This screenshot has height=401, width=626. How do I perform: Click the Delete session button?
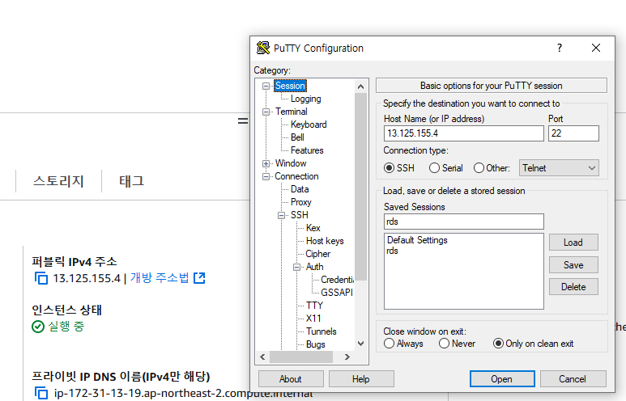point(573,286)
